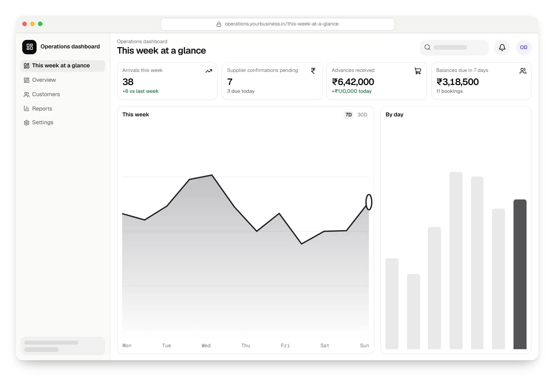Click the dark highlighted bar in By day
The height and width of the screenshot is (376, 554).
click(x=520, y=274)
